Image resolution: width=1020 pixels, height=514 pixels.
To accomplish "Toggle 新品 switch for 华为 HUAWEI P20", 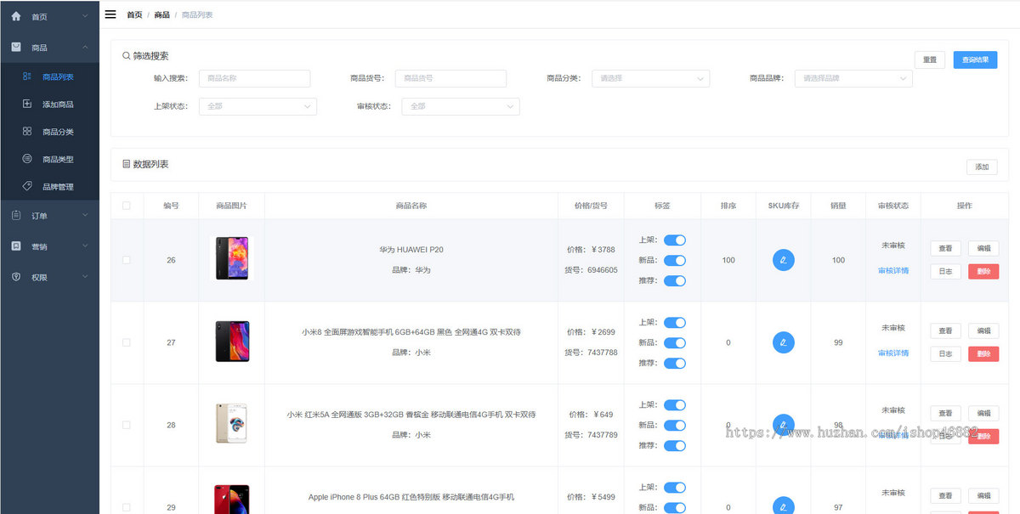I will pyautogui.click(x=675, y=260).
